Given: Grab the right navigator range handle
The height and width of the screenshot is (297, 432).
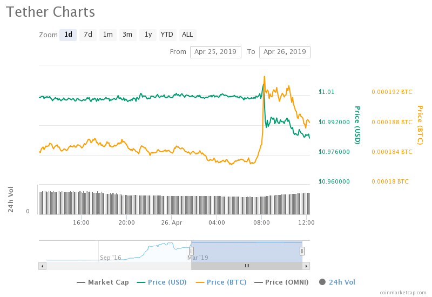Looking at the screenshot, I should click(302, 251).
